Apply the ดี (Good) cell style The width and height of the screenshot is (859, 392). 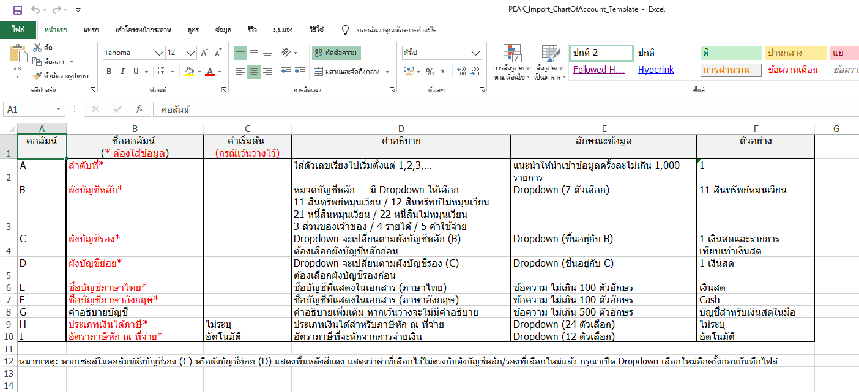coord(730,53)
